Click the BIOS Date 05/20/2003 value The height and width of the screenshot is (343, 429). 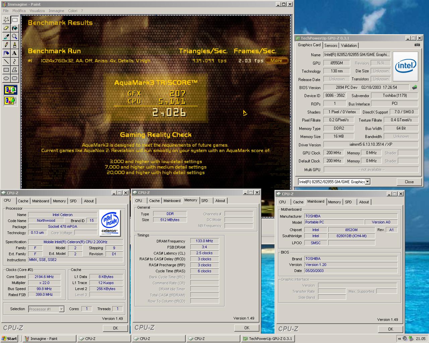coord(351,271)
